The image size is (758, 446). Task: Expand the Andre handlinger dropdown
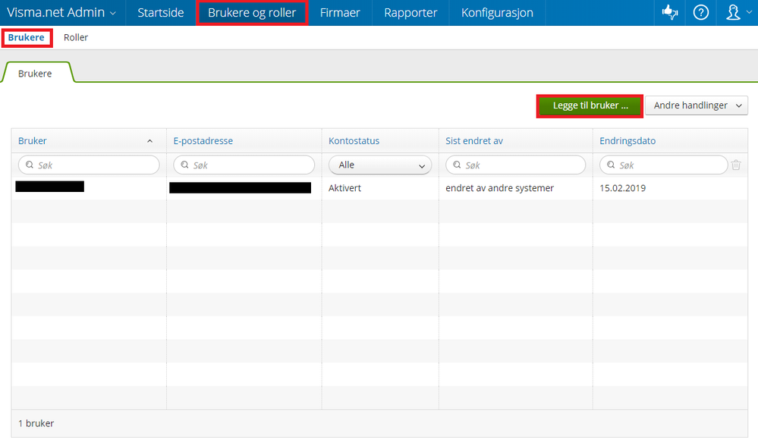[697, 105]
